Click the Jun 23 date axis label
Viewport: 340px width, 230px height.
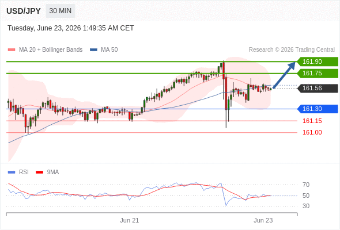point(263,220)
